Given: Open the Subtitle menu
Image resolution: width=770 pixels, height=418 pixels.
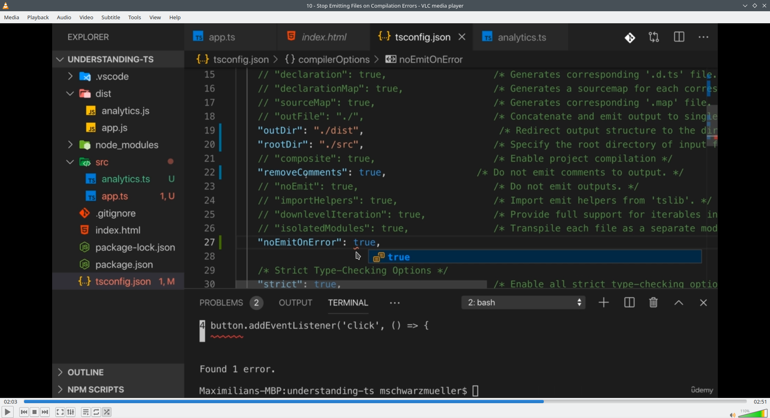Looking at the screenshot, I should (x=111, y=18).
